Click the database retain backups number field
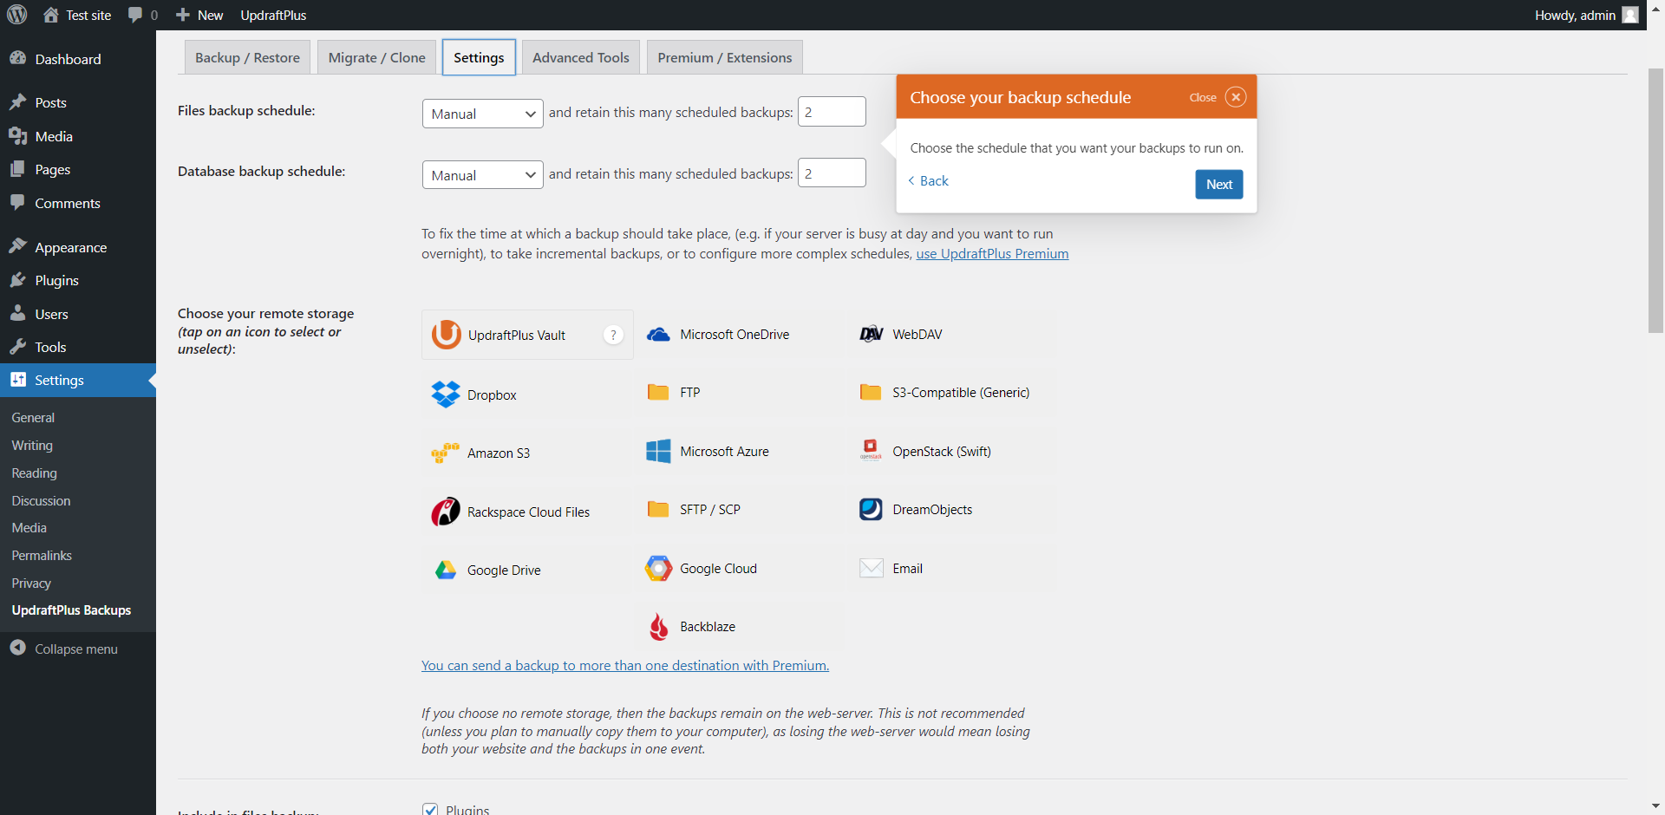The image size is (1665, 815). (x=832, y=173)
